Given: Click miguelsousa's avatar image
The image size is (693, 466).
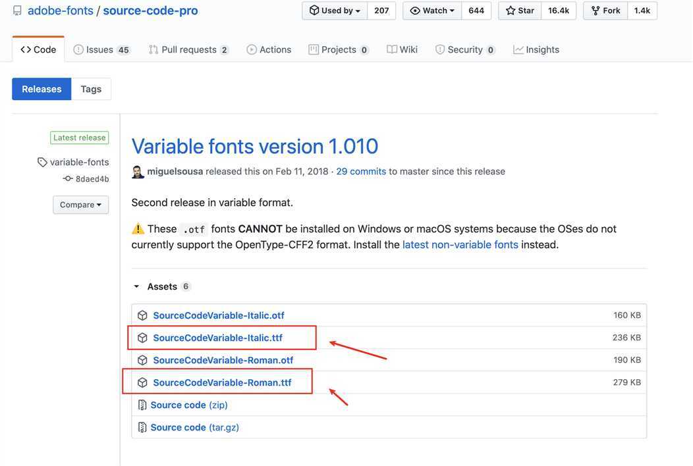Looking at the screenshot, I should tap(138, 172).
